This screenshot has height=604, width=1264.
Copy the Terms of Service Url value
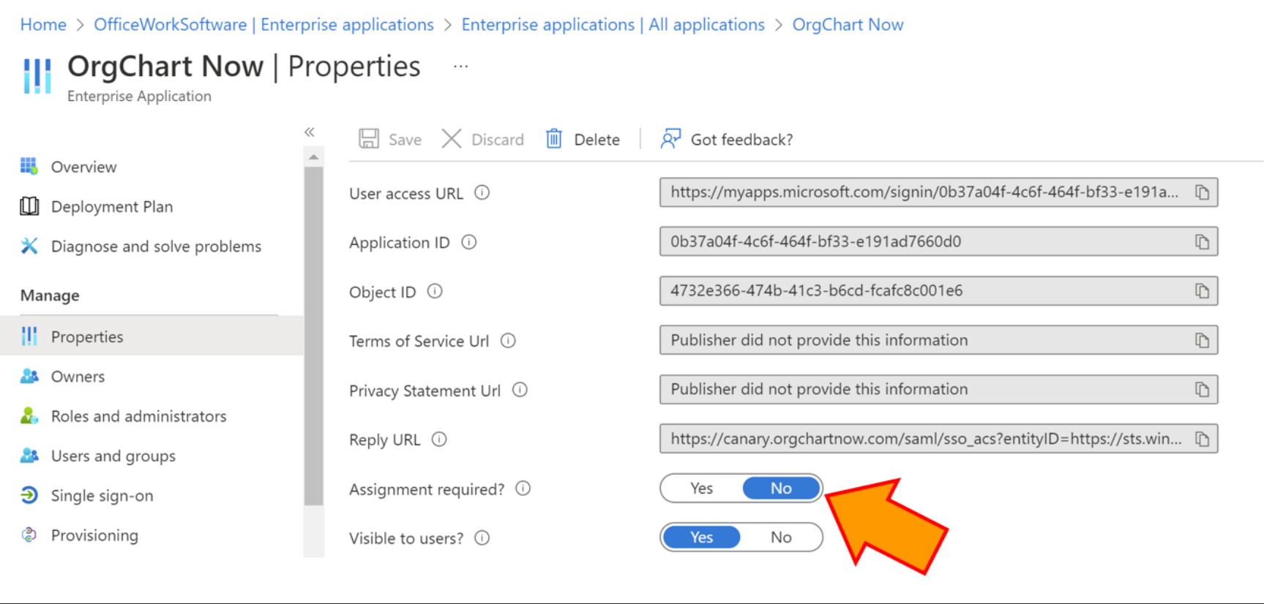pyautogui.click(x=1202, y=340)
